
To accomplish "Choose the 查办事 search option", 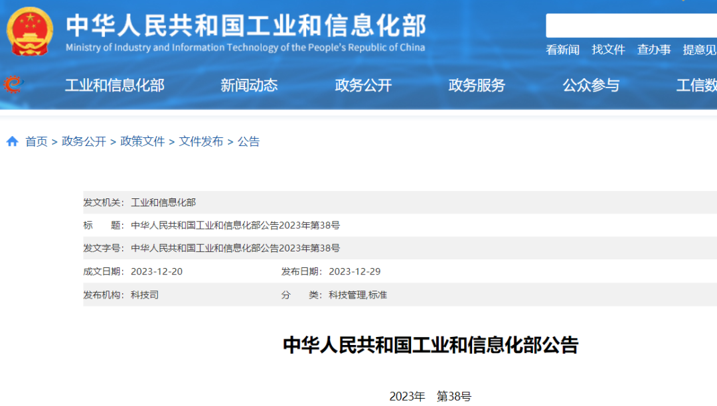I will pos(654,50).
